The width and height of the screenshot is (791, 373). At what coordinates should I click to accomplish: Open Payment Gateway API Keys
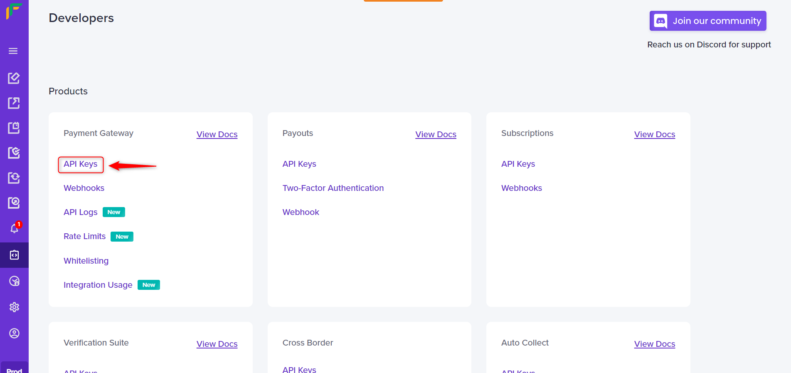pyautogui.click(x=81, y=164)
